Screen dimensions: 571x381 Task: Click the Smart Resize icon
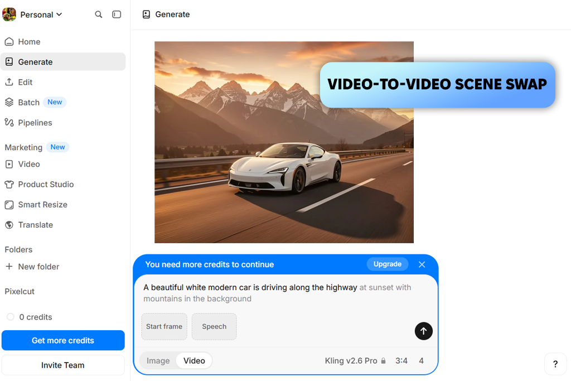point(9,205)
